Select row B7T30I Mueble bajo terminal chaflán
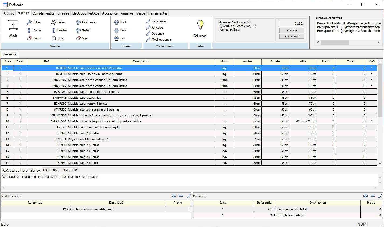Screen dimensions: 384x227 point(189,127)
